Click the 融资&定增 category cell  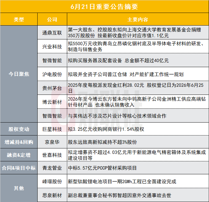19,155
